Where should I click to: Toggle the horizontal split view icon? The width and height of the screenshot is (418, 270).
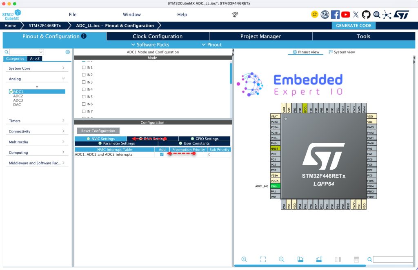[x=356, y=259]
